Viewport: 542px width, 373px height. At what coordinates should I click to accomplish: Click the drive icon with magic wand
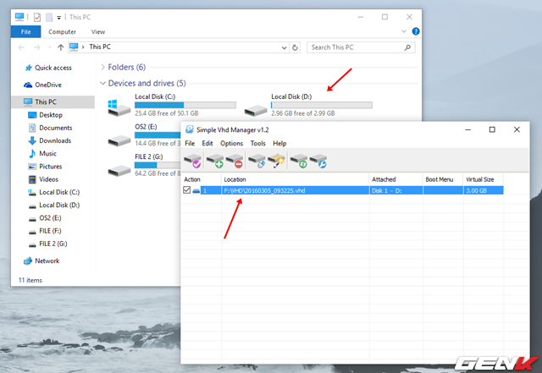276,161
